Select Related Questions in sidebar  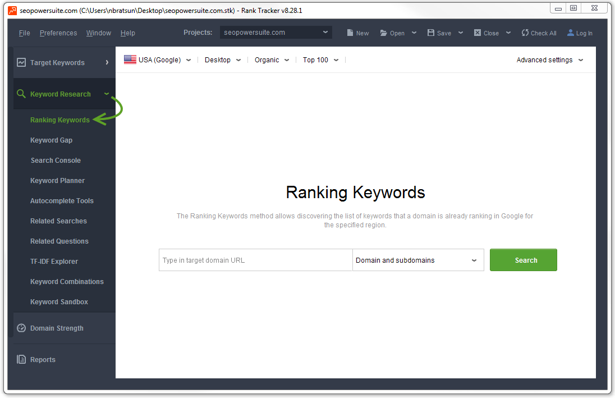click(x=59, y=241)
